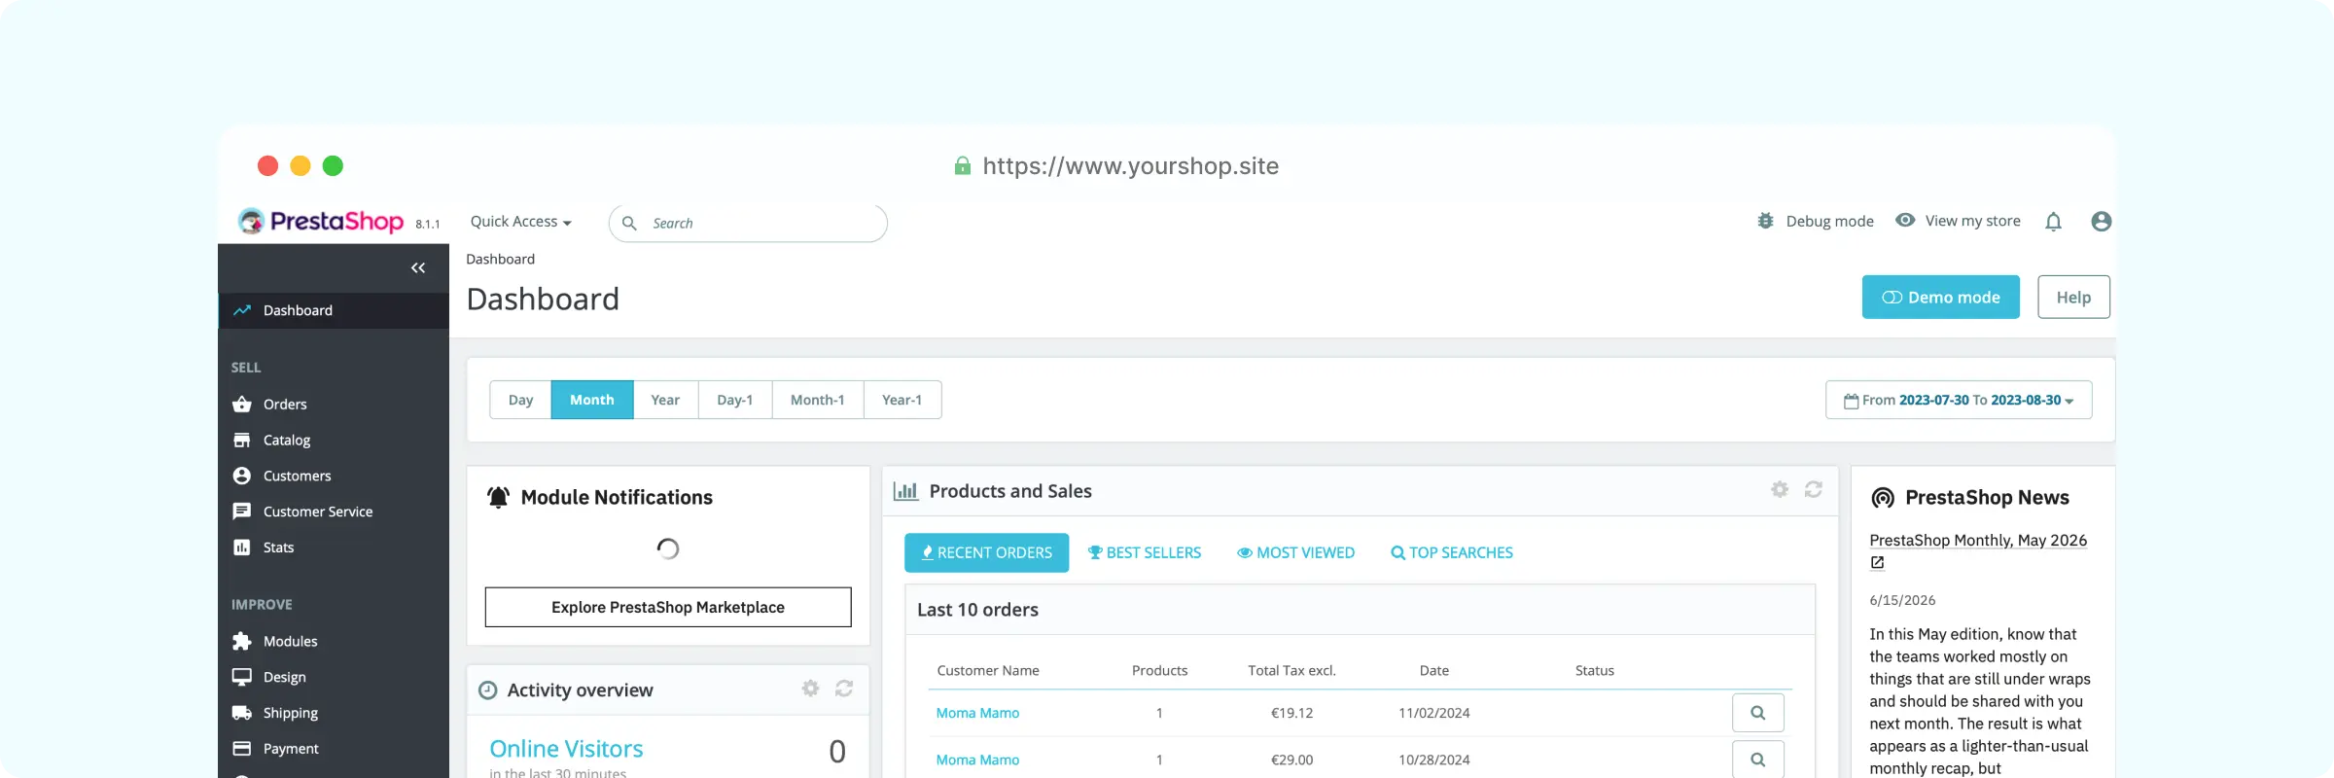
Task: Switch to Recent Orders tab
Action: point(986,552)
